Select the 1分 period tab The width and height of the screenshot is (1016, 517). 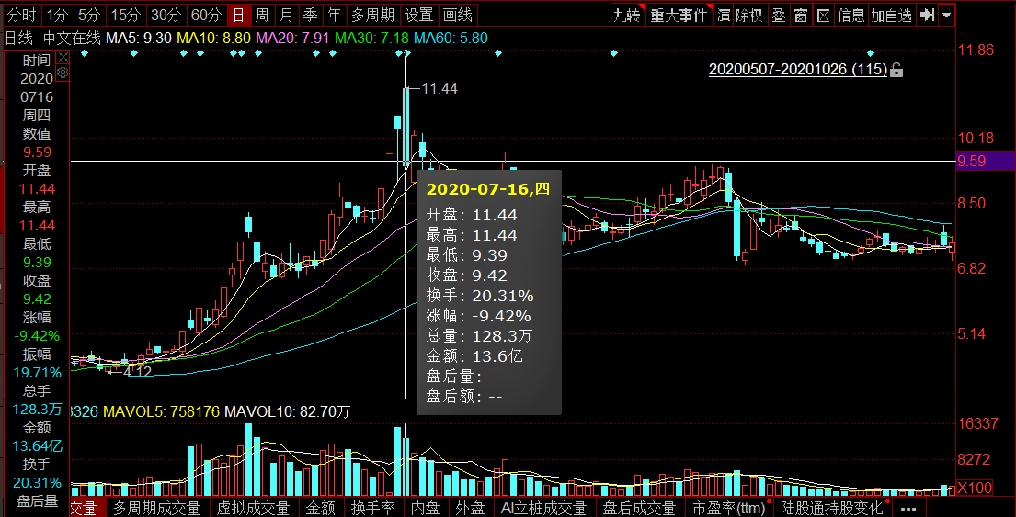point(57,15)
